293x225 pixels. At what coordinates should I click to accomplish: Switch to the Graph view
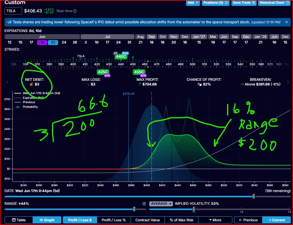(x=47, y=220)
